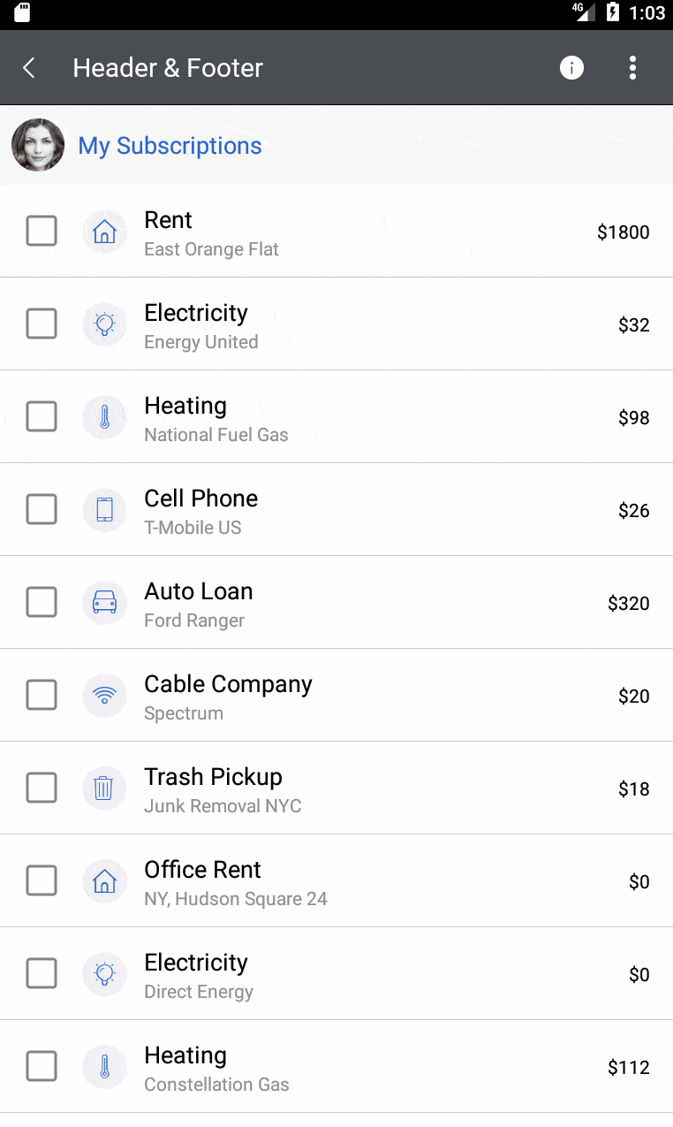This screenshot has height=1127, width=673.
Task: Tap the $20 Cable Company amount
Action: (634, 697)
